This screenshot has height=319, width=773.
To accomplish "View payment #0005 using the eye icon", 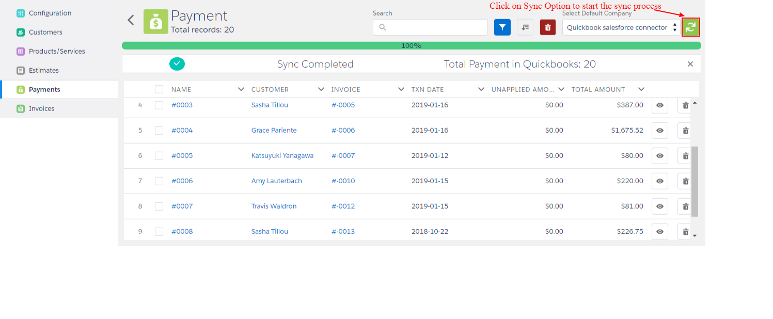I will click(x=660, y=156).
